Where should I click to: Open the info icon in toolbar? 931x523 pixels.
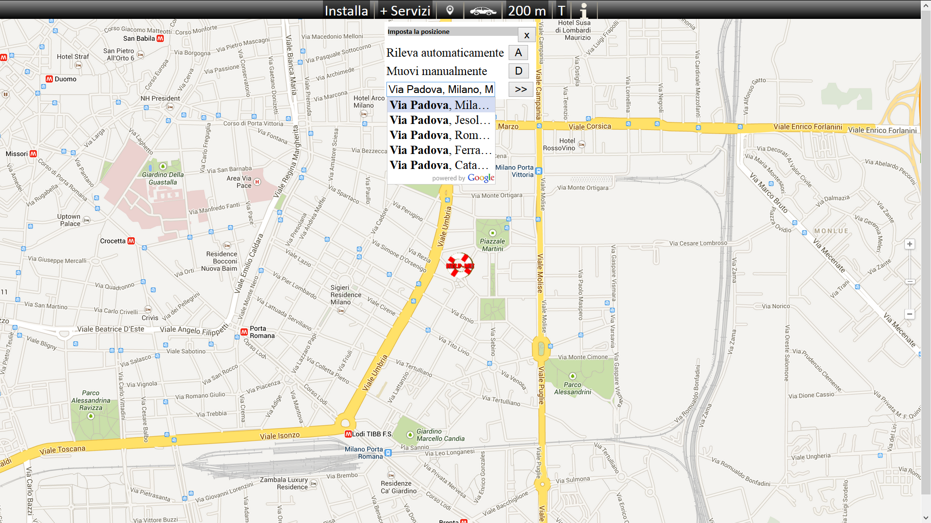coord(584,10)
